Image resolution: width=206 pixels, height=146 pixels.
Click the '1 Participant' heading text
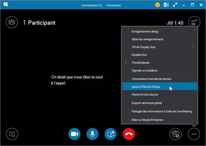[39, 23]
